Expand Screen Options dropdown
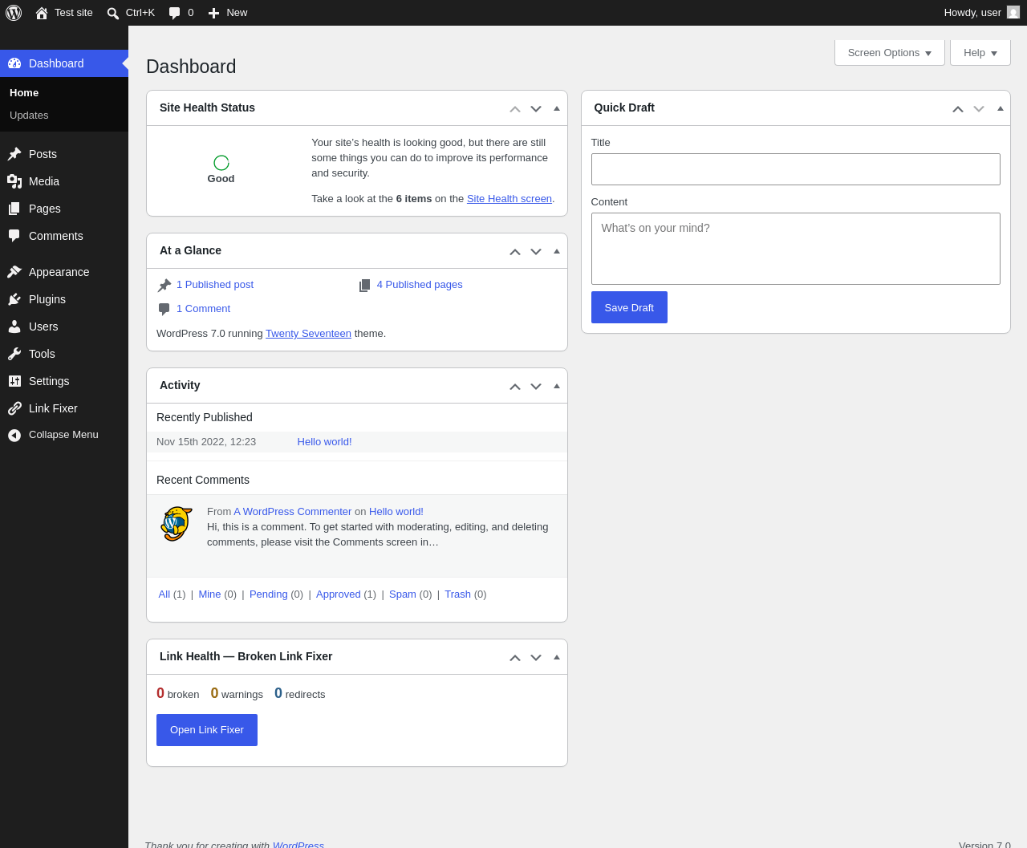The width and height of the screenshot is (1027, 848). pos(890,53)
